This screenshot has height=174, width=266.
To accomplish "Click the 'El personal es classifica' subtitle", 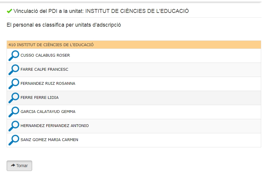I will click(x=64, y=25).
